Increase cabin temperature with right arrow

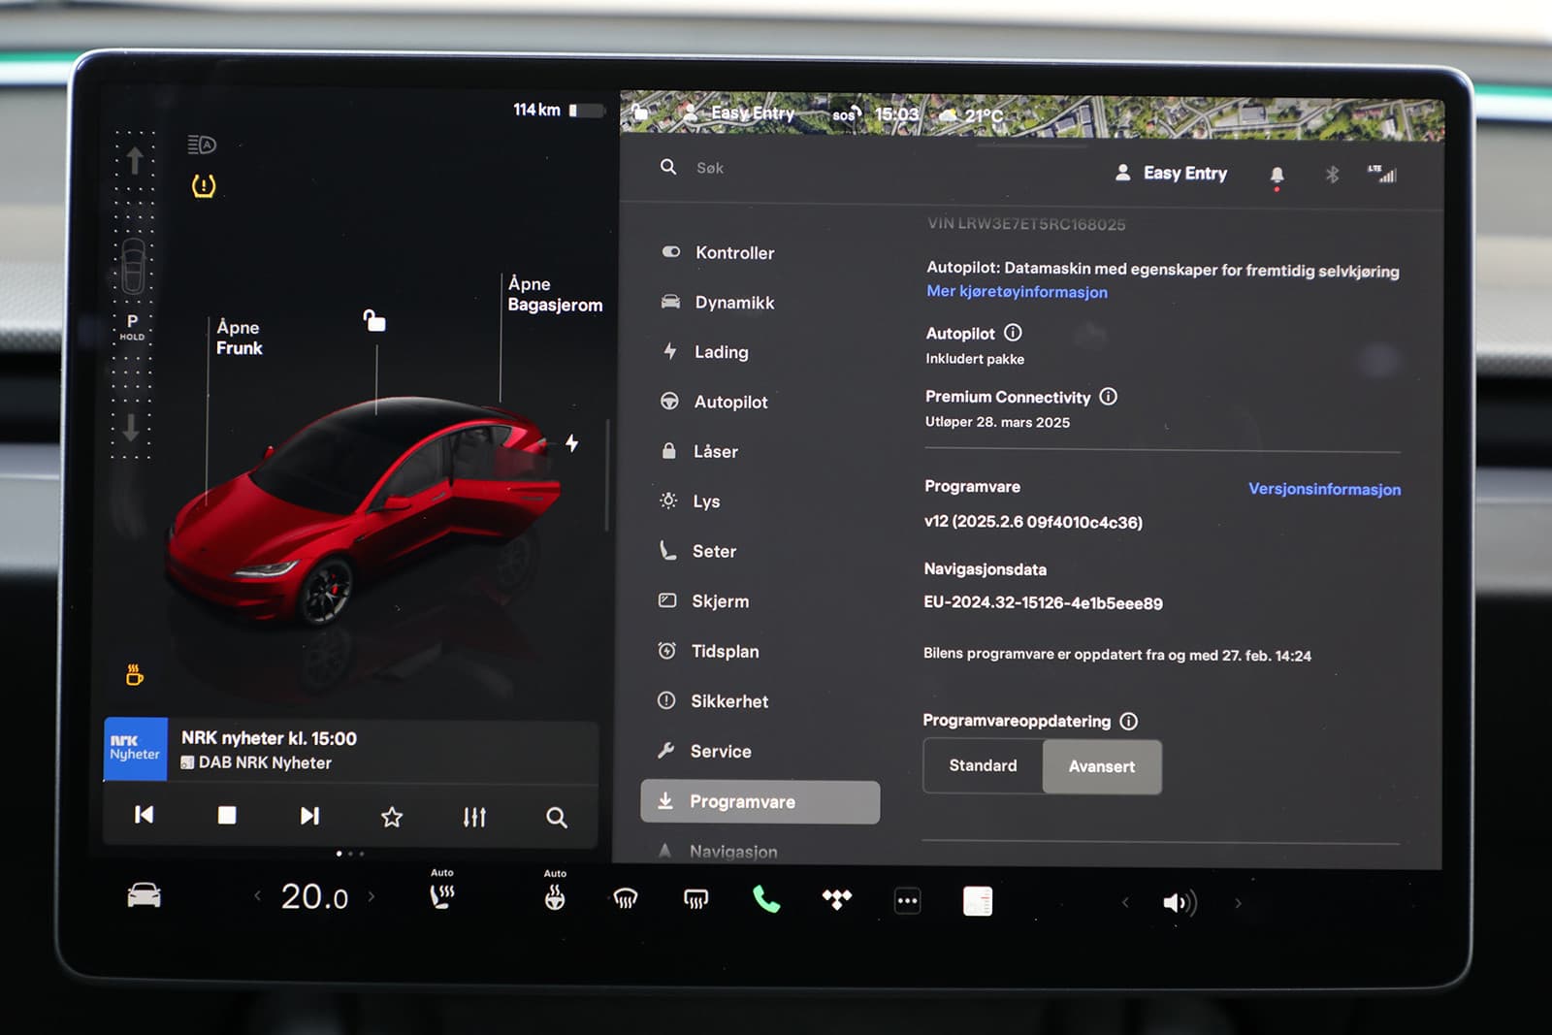pyautogui.click(x=372, y=896)
